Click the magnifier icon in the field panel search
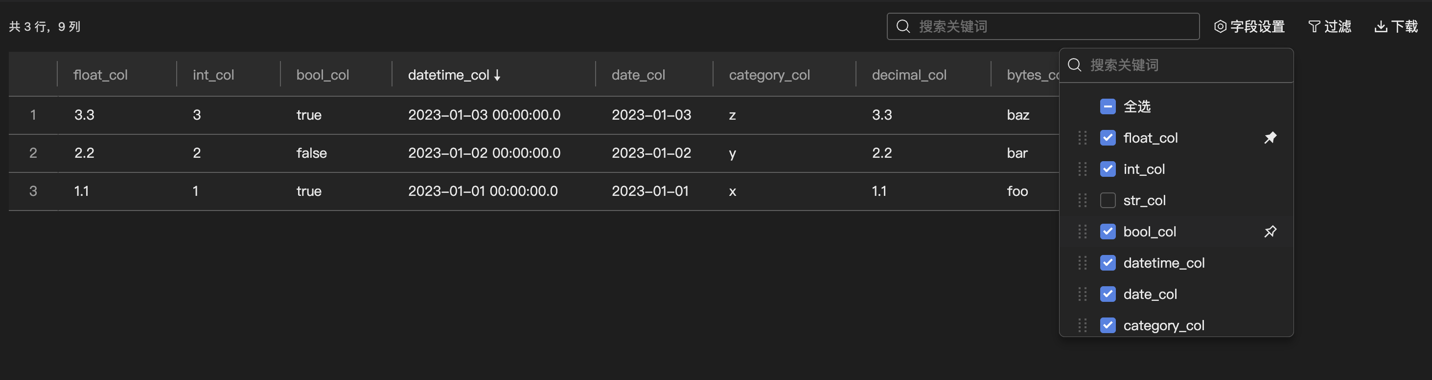The image size is (1432, 380). (1075, 65)
